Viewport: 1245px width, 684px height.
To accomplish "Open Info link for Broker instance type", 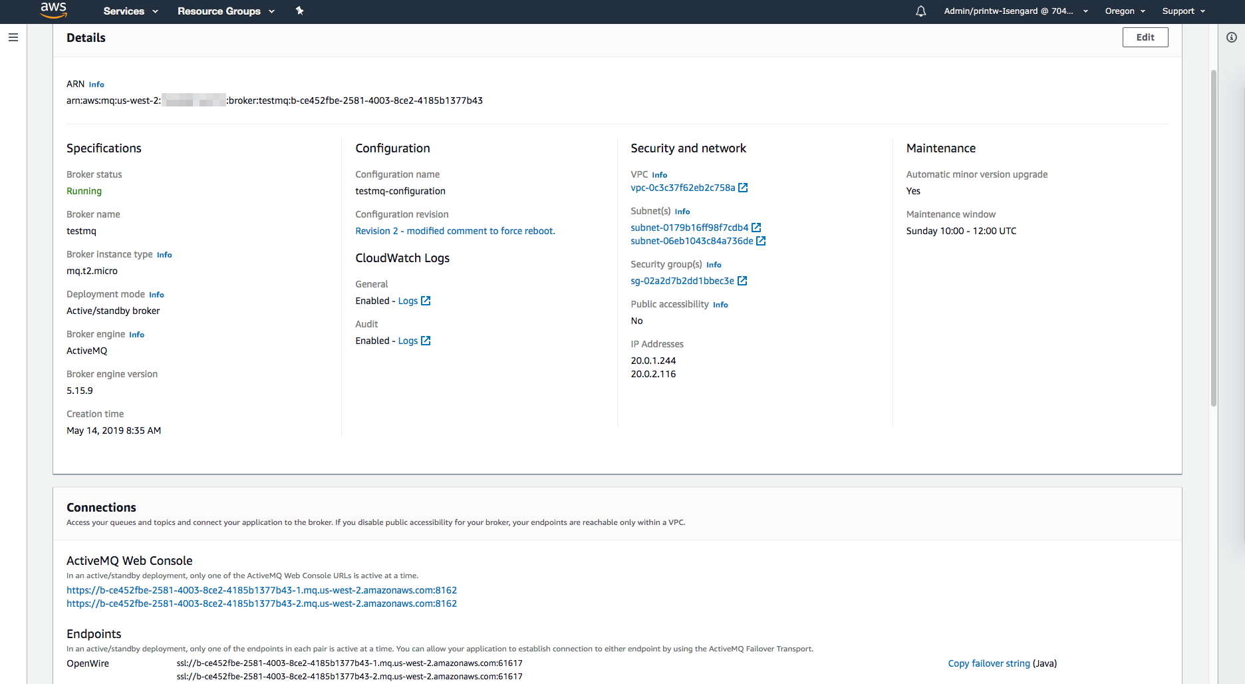I will (x=164, y=255).
